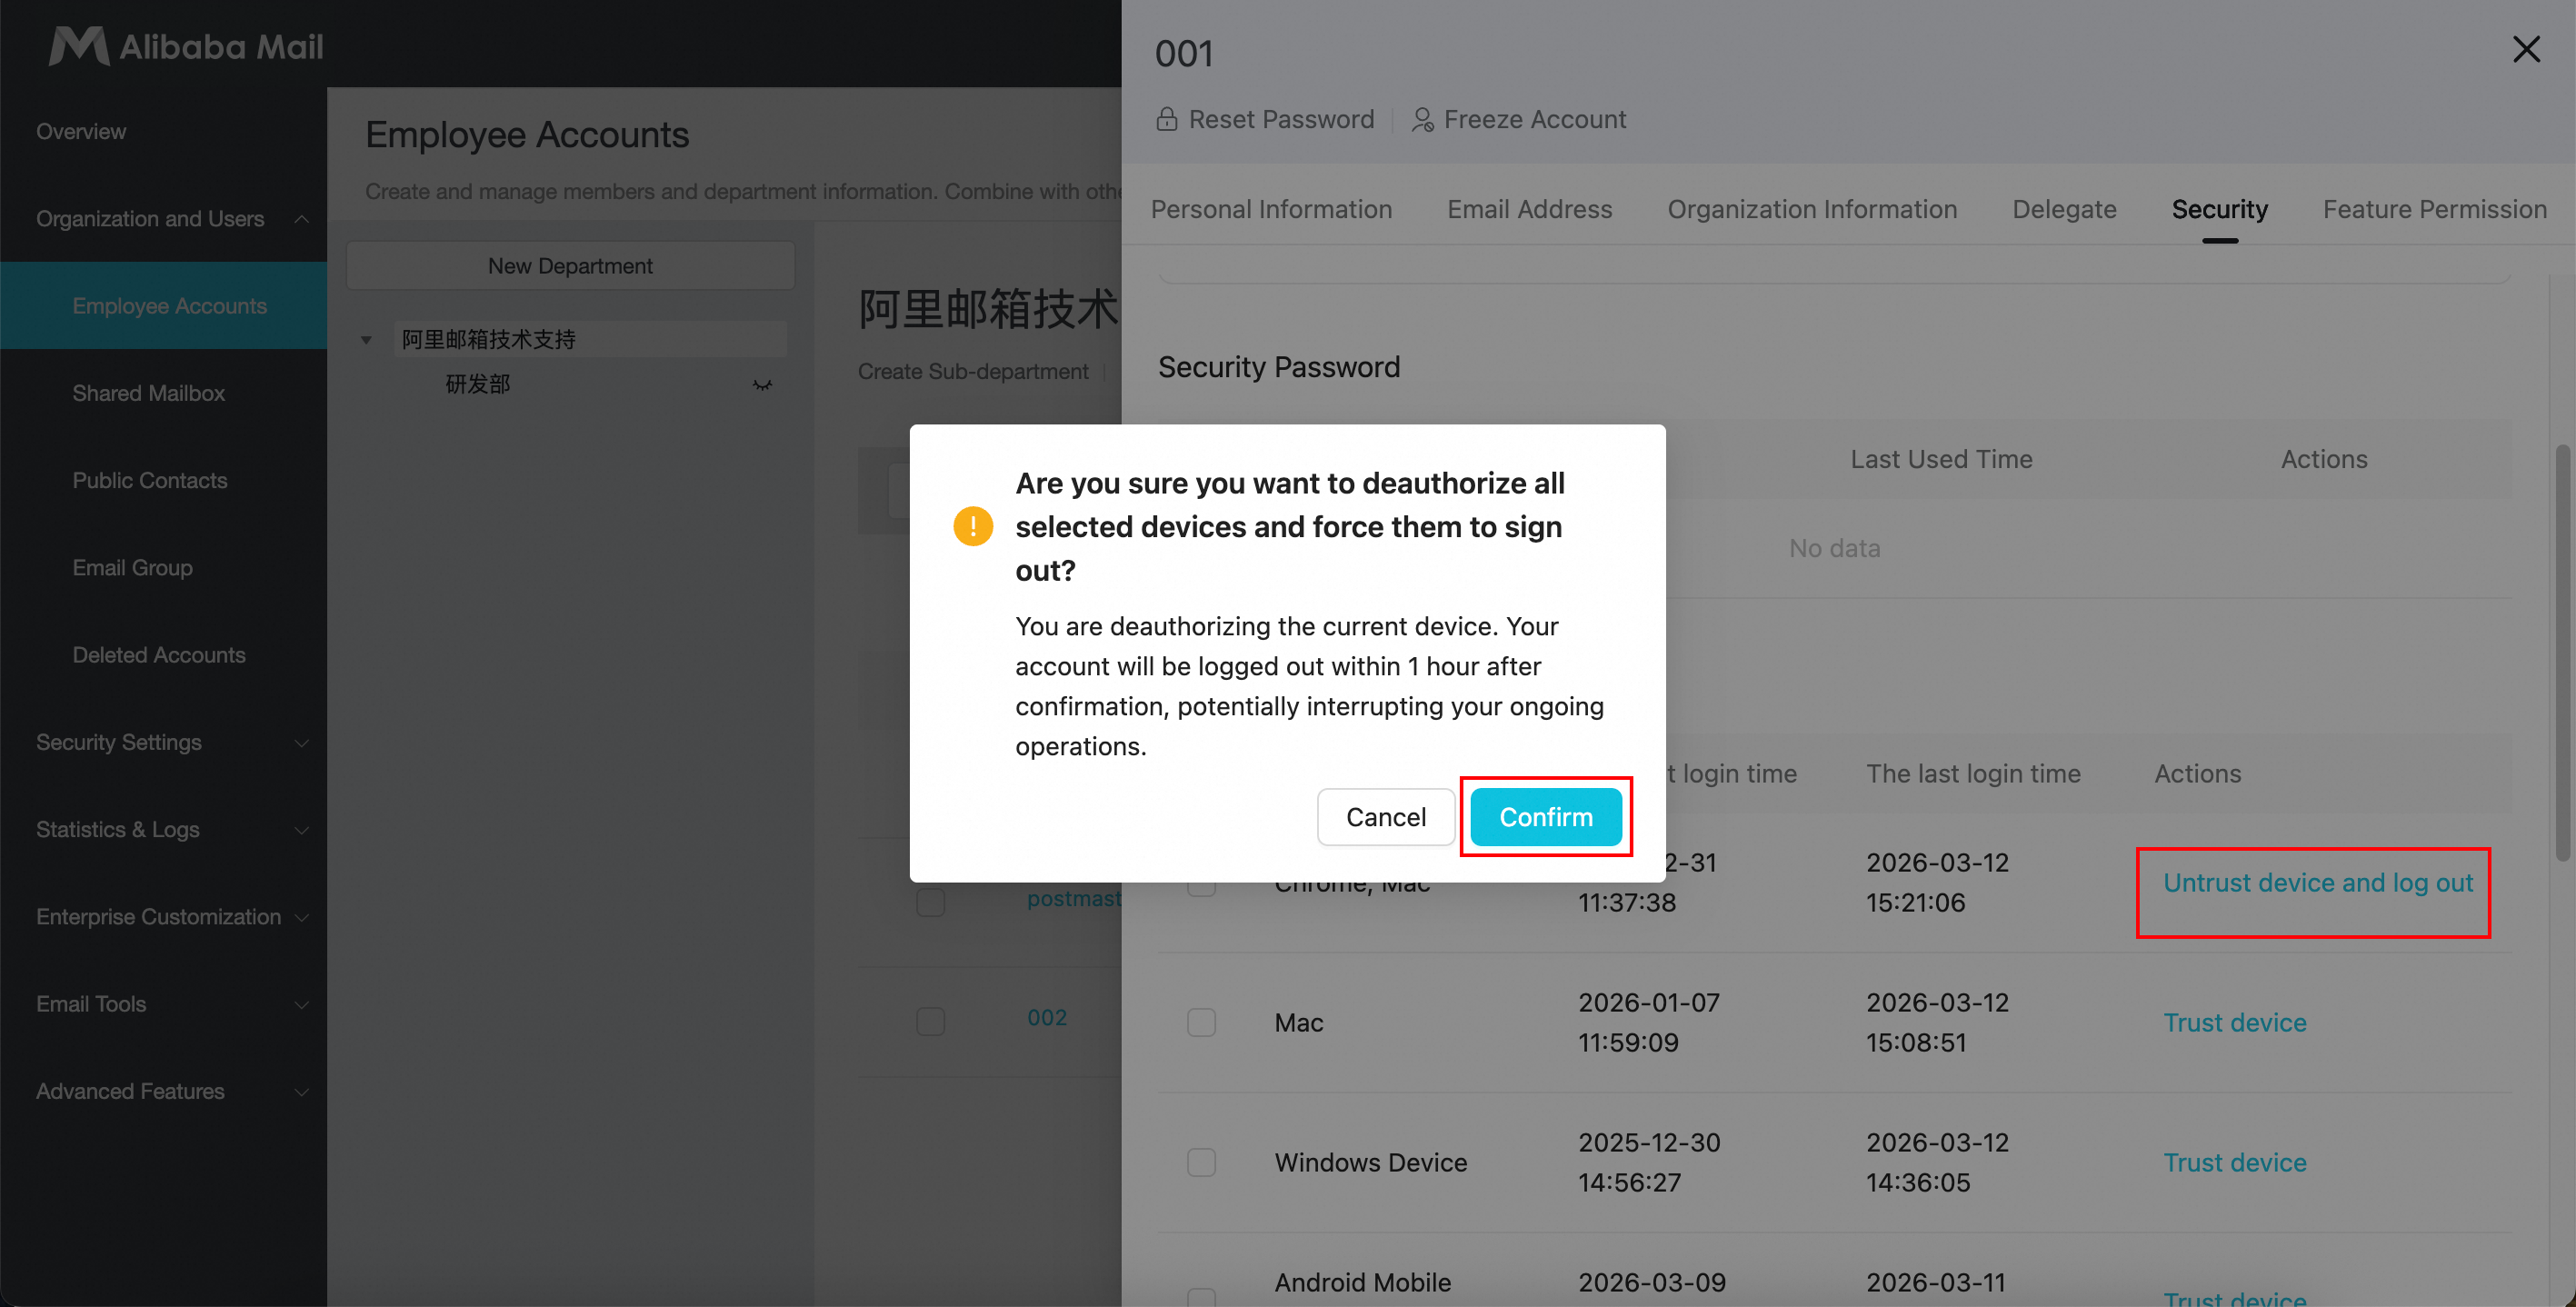Tick the Windows Device checkbox
Screen dimensions: 2576x1307
point(1201,1162)
